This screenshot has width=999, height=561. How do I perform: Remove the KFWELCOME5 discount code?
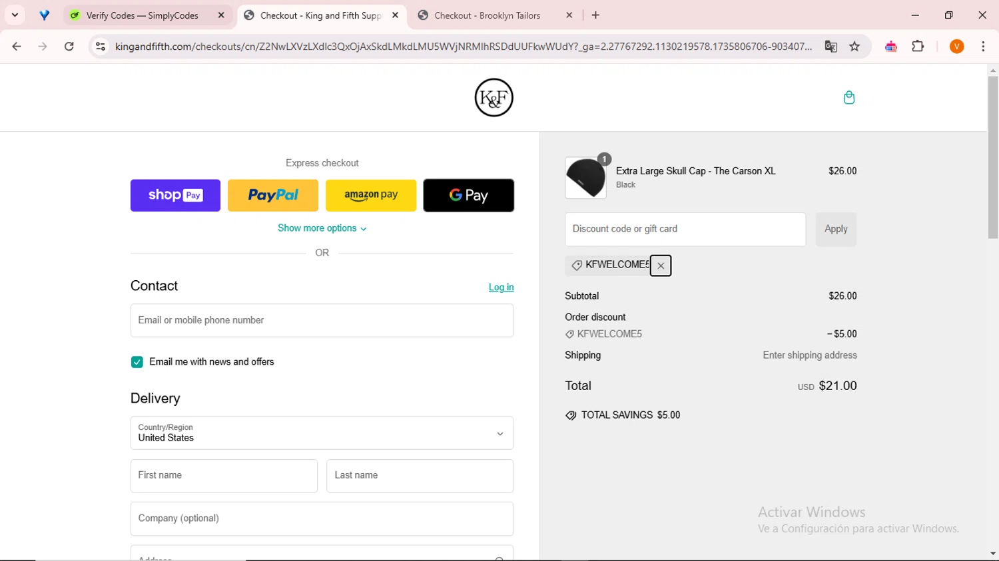point(661,266)
